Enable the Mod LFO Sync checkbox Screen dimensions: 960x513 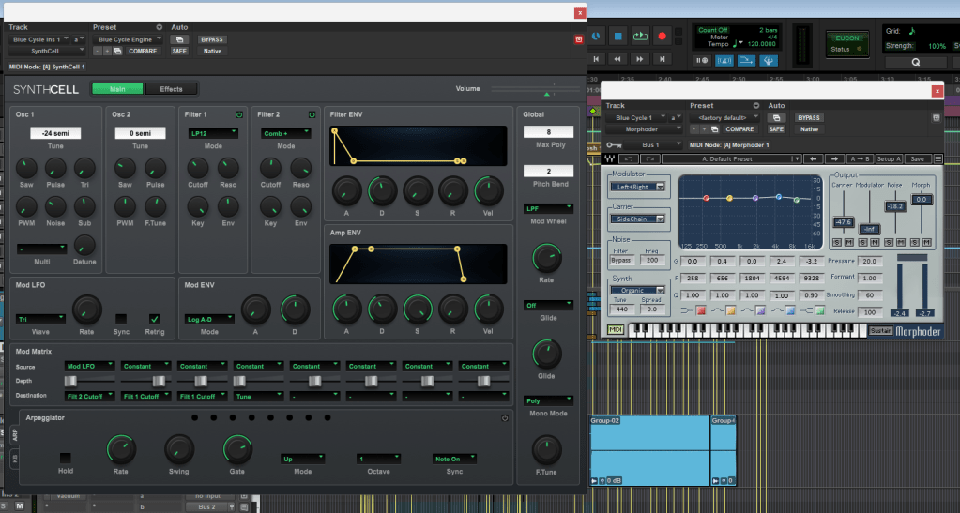click(121, 319)
